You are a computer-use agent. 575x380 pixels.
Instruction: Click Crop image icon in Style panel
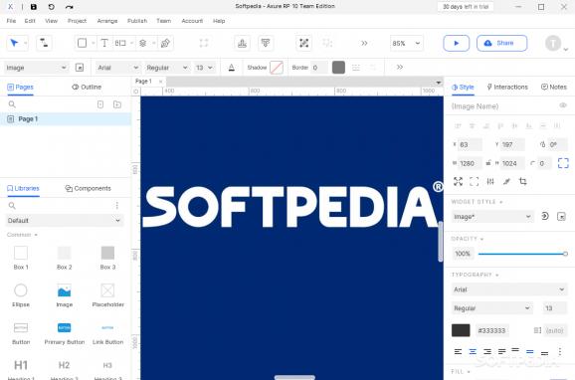point(523,181)
